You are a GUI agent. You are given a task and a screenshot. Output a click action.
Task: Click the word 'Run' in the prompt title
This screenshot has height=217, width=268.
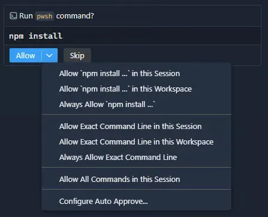point(26,16)
